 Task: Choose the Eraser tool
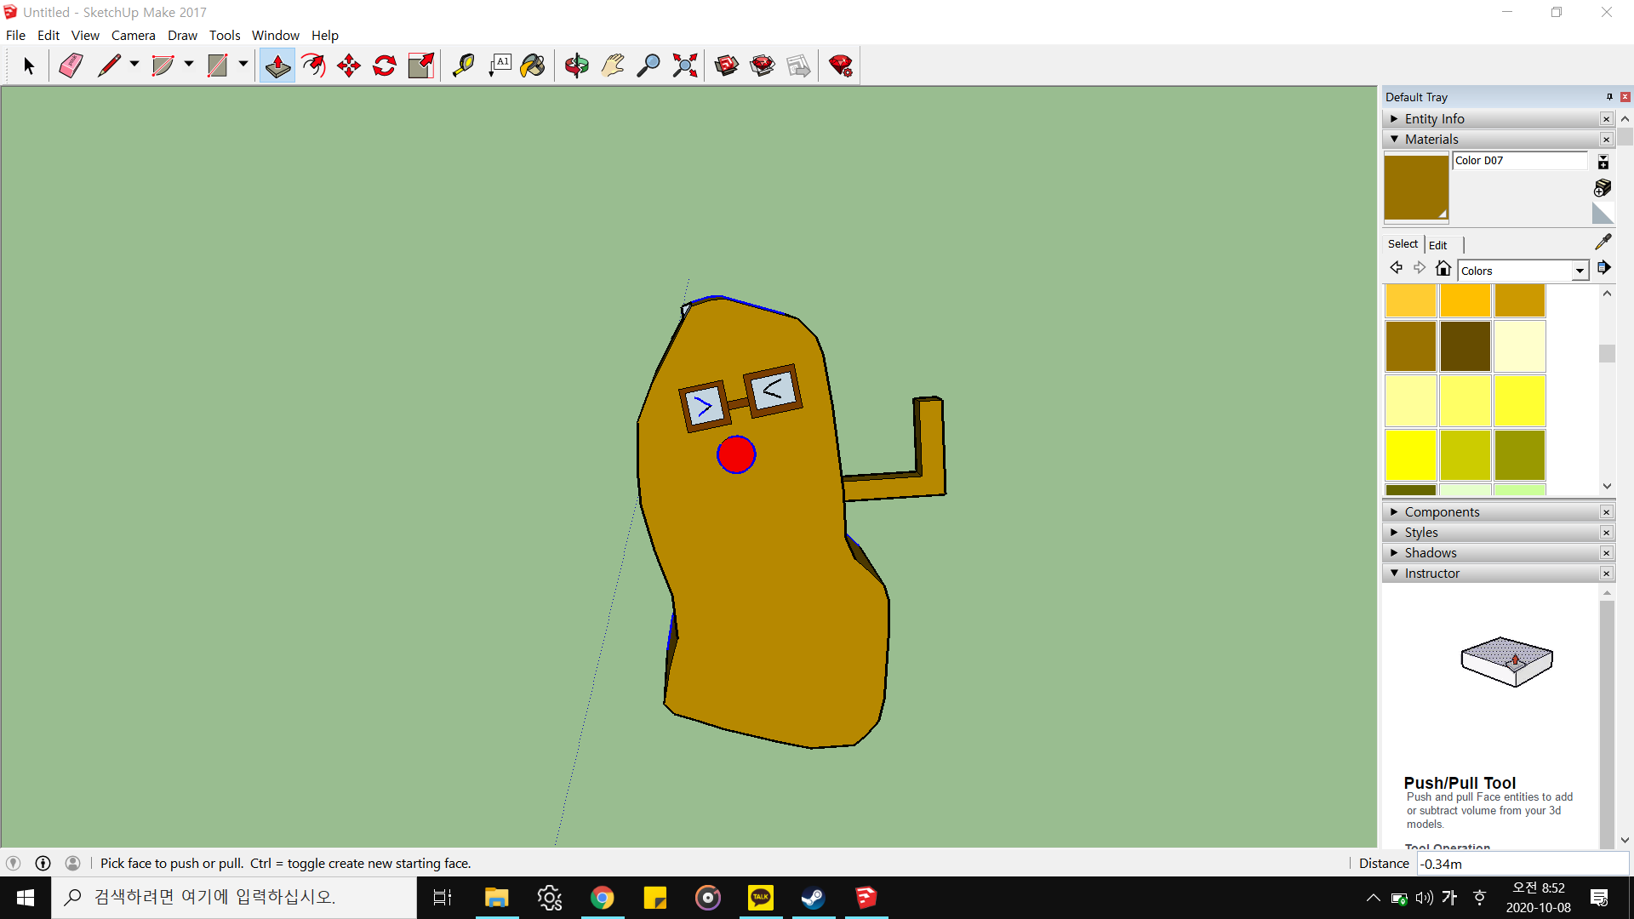(71, 66)
